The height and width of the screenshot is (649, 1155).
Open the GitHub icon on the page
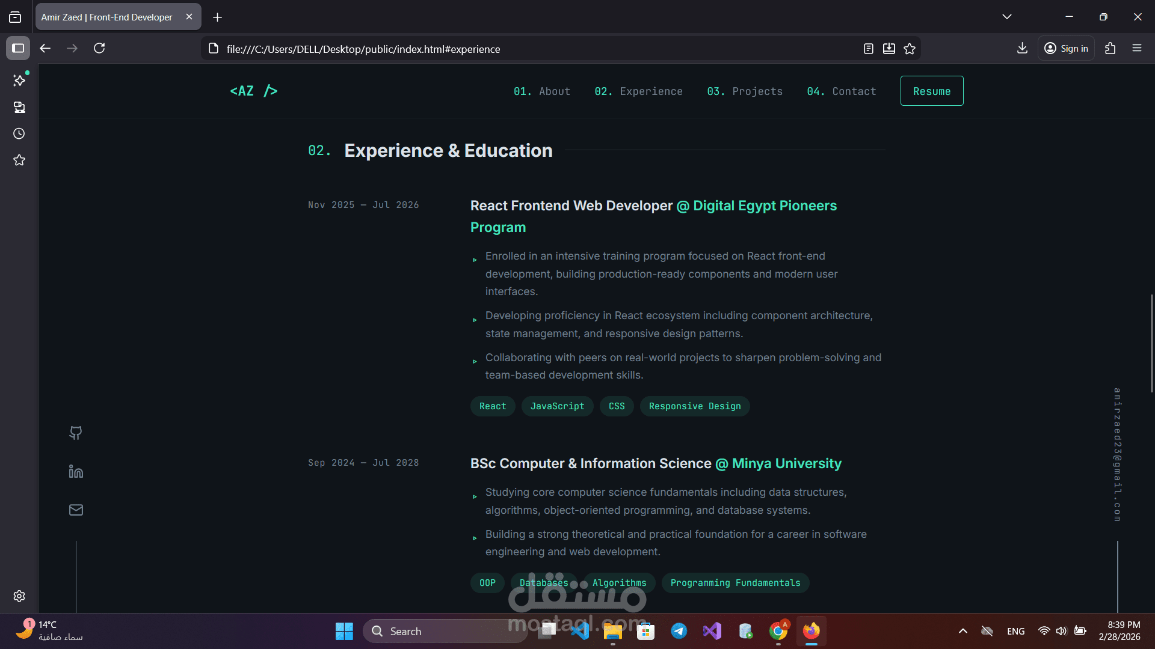coord(76,433)
